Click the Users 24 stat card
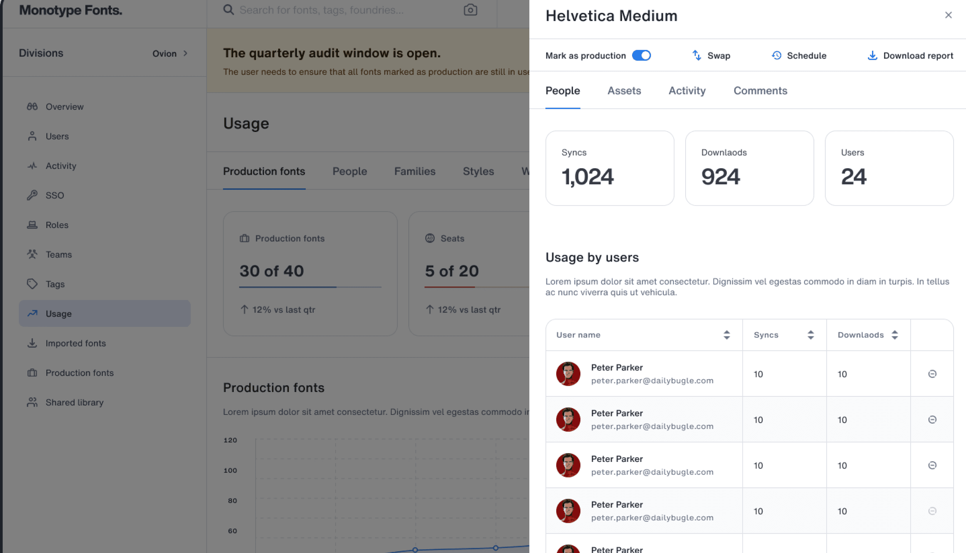This screenshot has height=553, width=966. (x=889, y=168)
